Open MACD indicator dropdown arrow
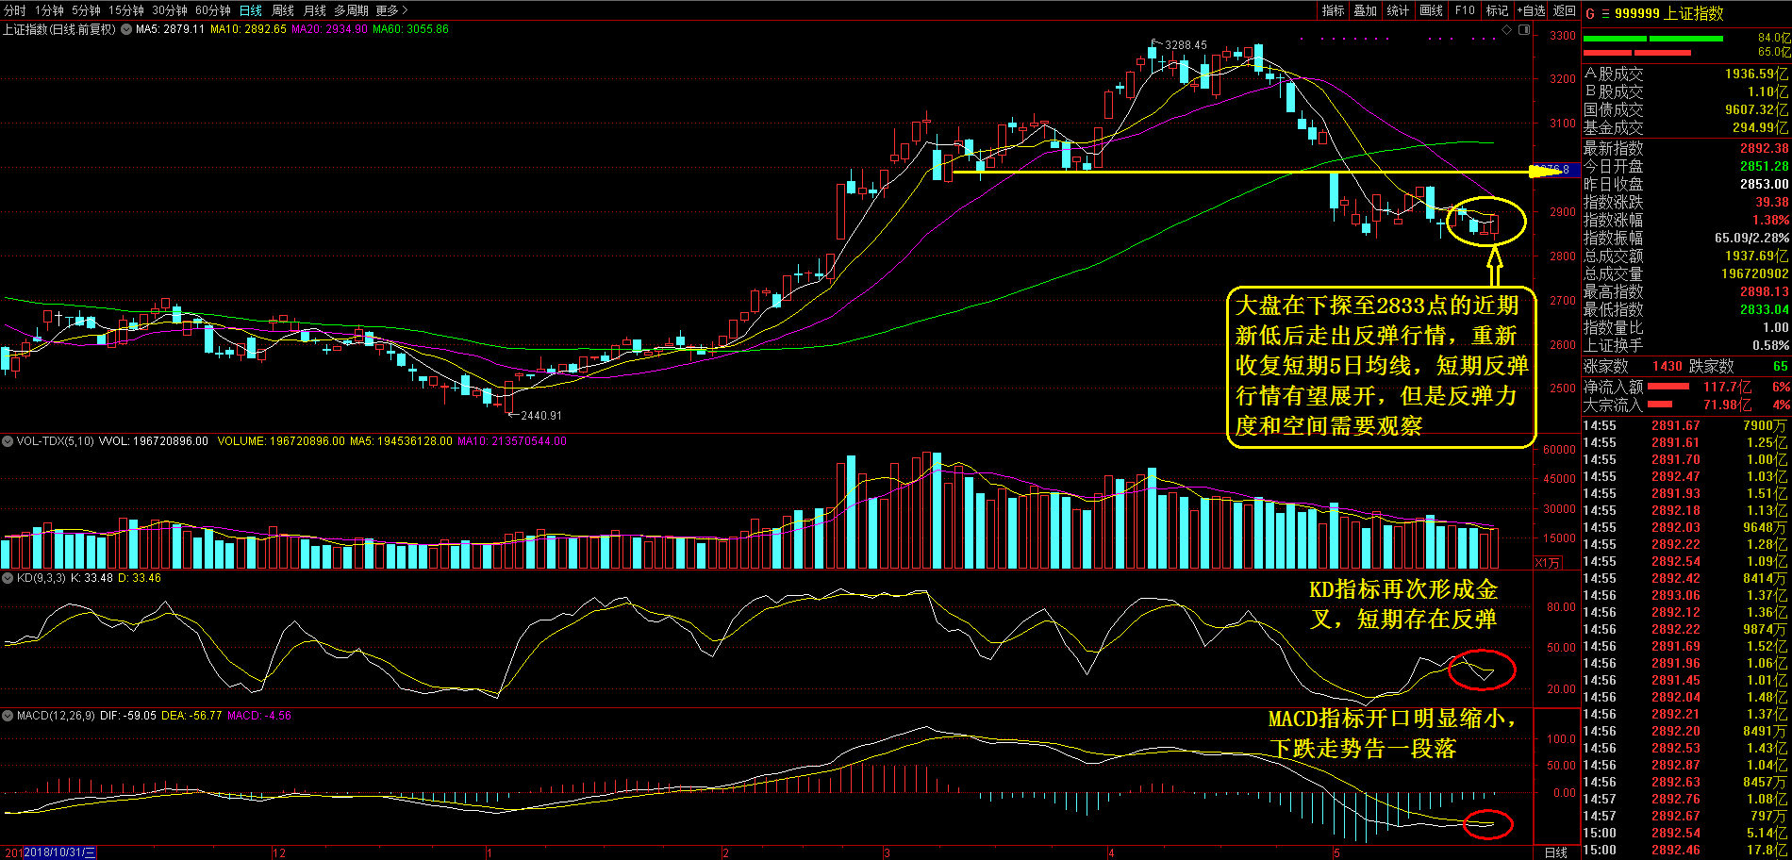Viewport: 1792px width, 860px height. (x=8, y=716)
